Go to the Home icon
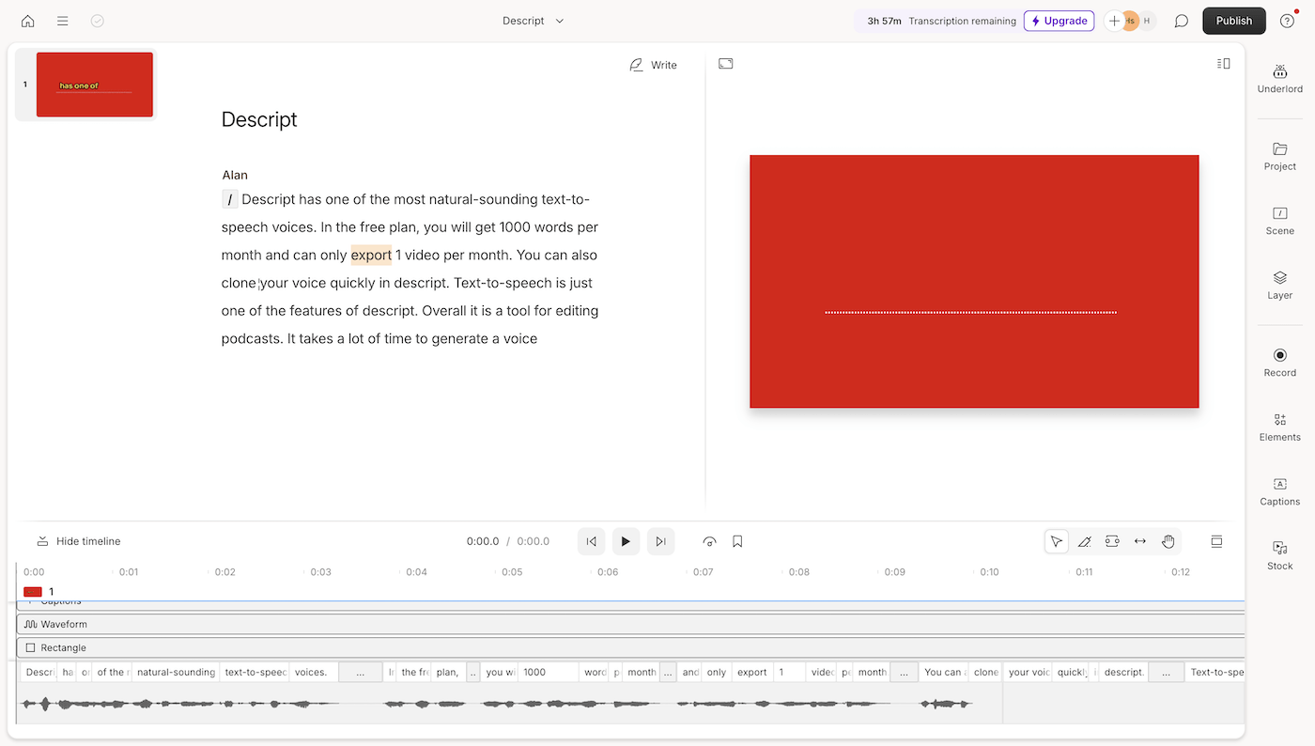Viewport: 1315px width, 746px height. [x=27, y=21]
